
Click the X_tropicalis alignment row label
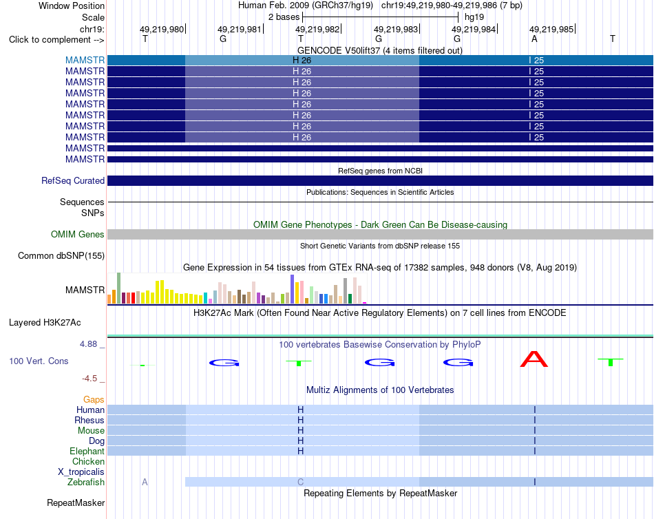(x=81, y=472)
